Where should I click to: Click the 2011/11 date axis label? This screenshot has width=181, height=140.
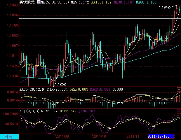(x=133, y=136)
